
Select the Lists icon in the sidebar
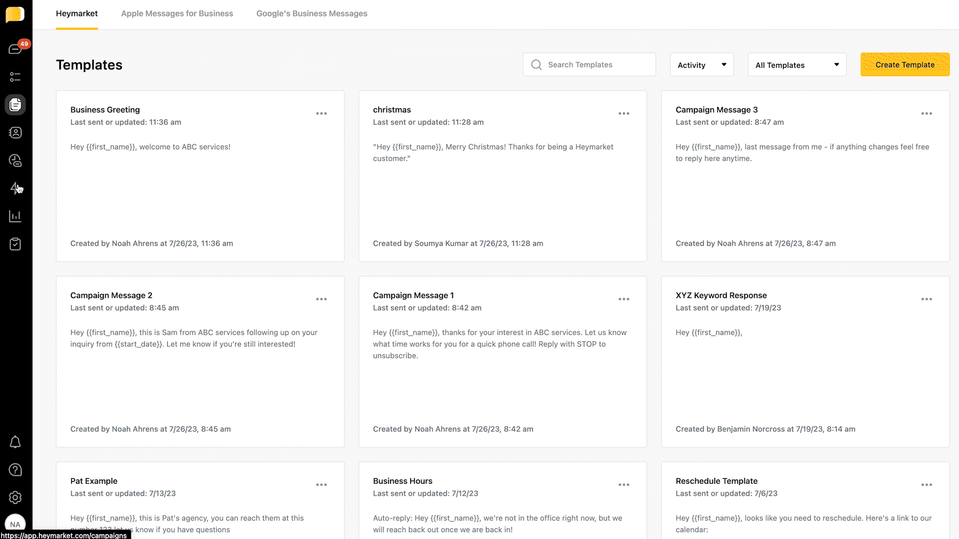[15, 77]
